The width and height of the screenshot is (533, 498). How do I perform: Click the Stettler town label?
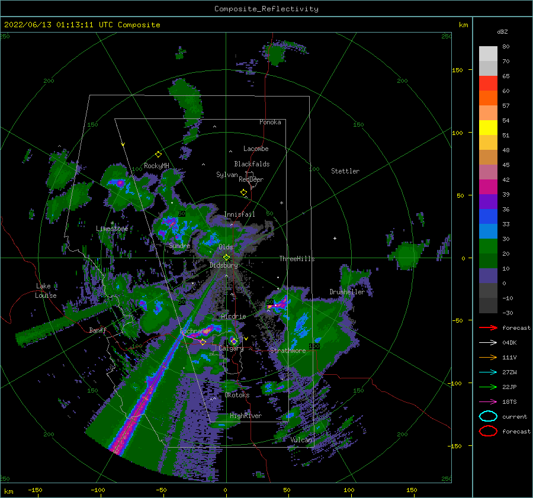click(x=345, y=171)
